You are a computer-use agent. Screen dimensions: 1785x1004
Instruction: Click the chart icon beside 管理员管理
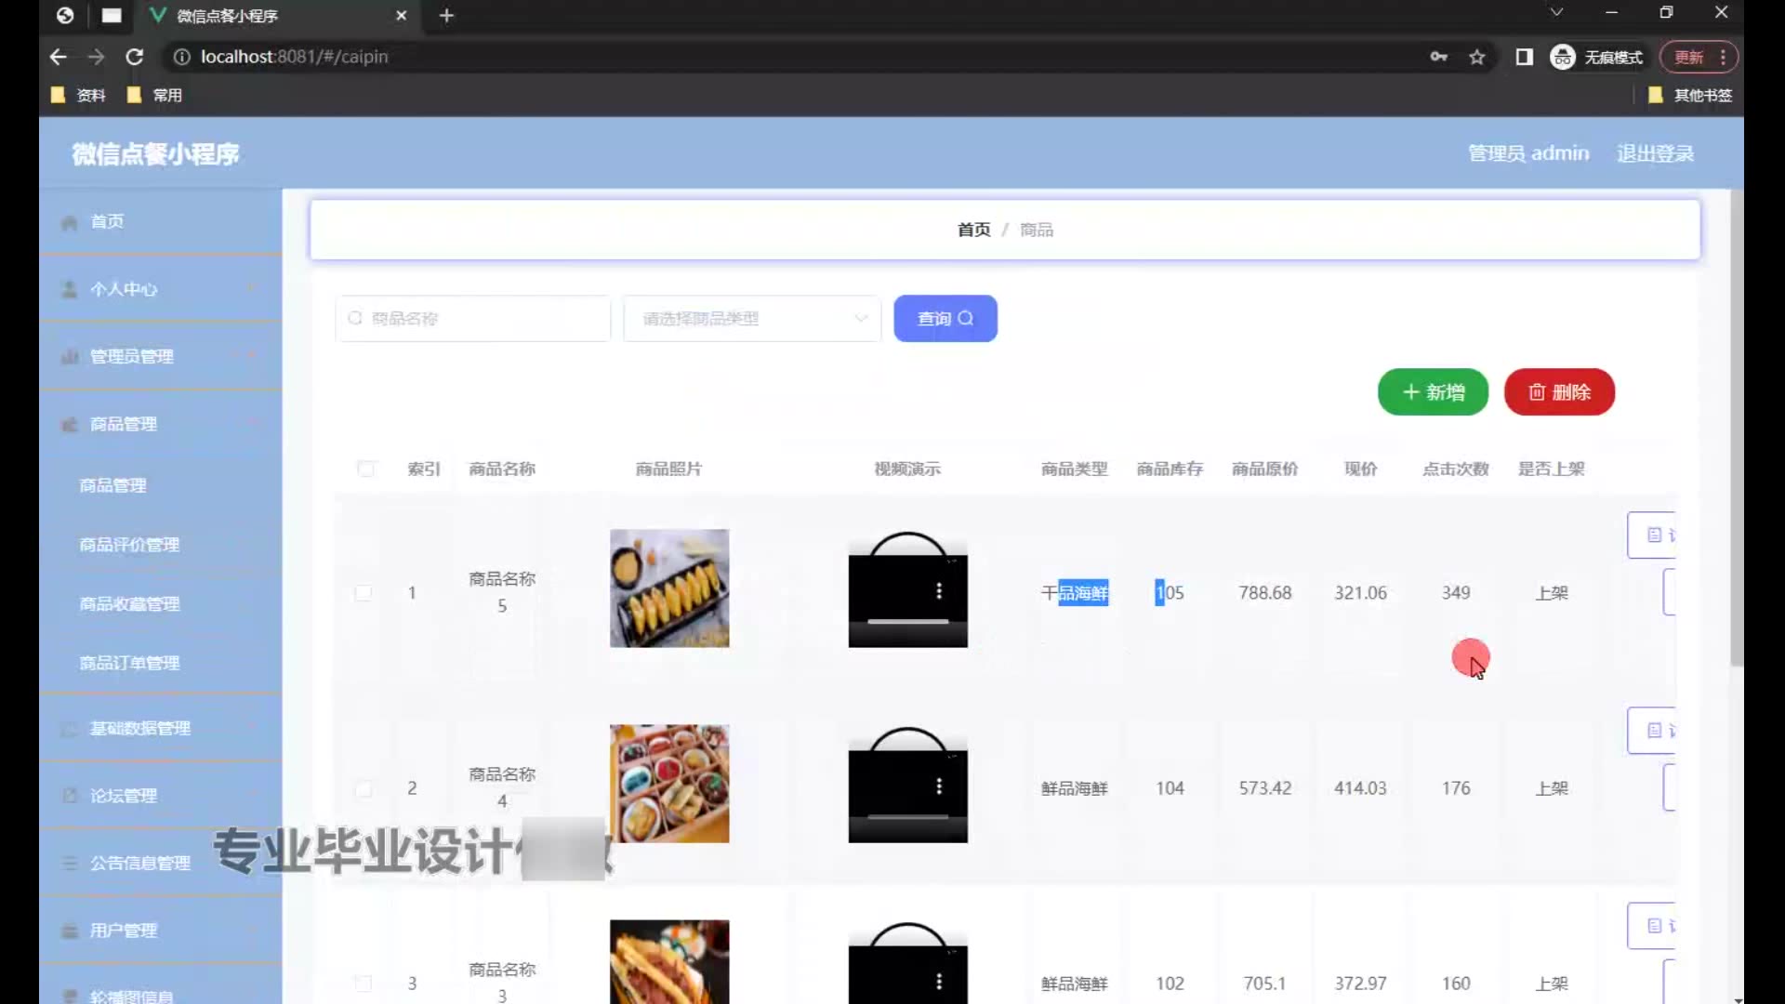click(x=69, y=357)
